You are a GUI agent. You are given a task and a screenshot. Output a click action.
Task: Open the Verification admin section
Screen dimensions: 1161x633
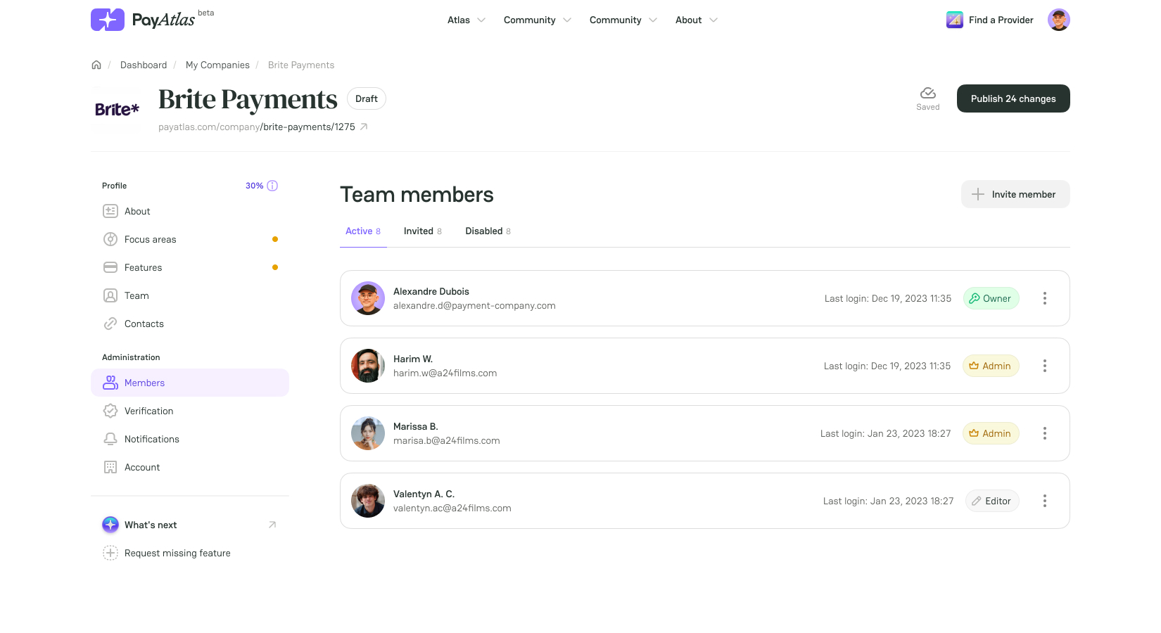pyautogui.click(x=190, y=411)
